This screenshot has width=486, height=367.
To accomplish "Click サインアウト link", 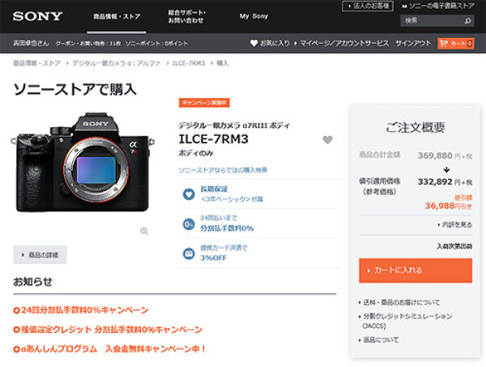I will coord(413,43).
